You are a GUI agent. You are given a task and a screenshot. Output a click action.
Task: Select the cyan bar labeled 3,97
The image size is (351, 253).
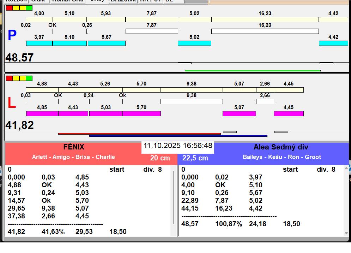(40, 43)
